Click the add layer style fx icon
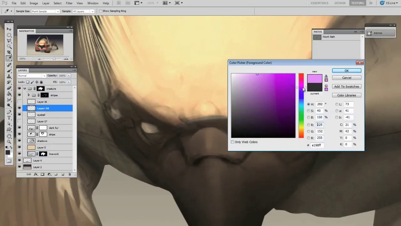The width and height of the screenshot is (401, 226). (36, 174)
